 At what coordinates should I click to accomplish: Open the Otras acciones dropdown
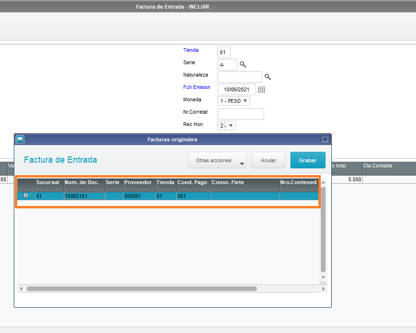[218, 160]
